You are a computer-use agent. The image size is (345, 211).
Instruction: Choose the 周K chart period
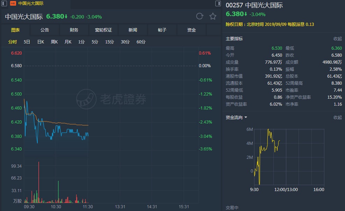click(54, 42)
